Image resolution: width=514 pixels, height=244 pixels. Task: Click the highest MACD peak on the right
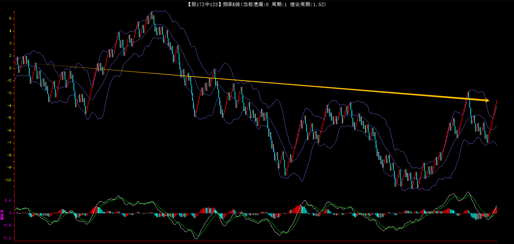click(468, 193)
